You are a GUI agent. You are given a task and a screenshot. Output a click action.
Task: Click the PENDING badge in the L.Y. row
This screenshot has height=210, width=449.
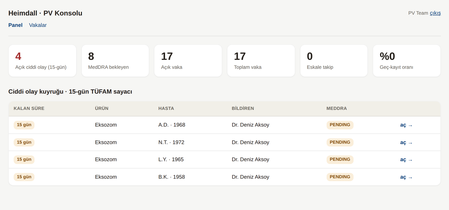click(x=340, y=159)
